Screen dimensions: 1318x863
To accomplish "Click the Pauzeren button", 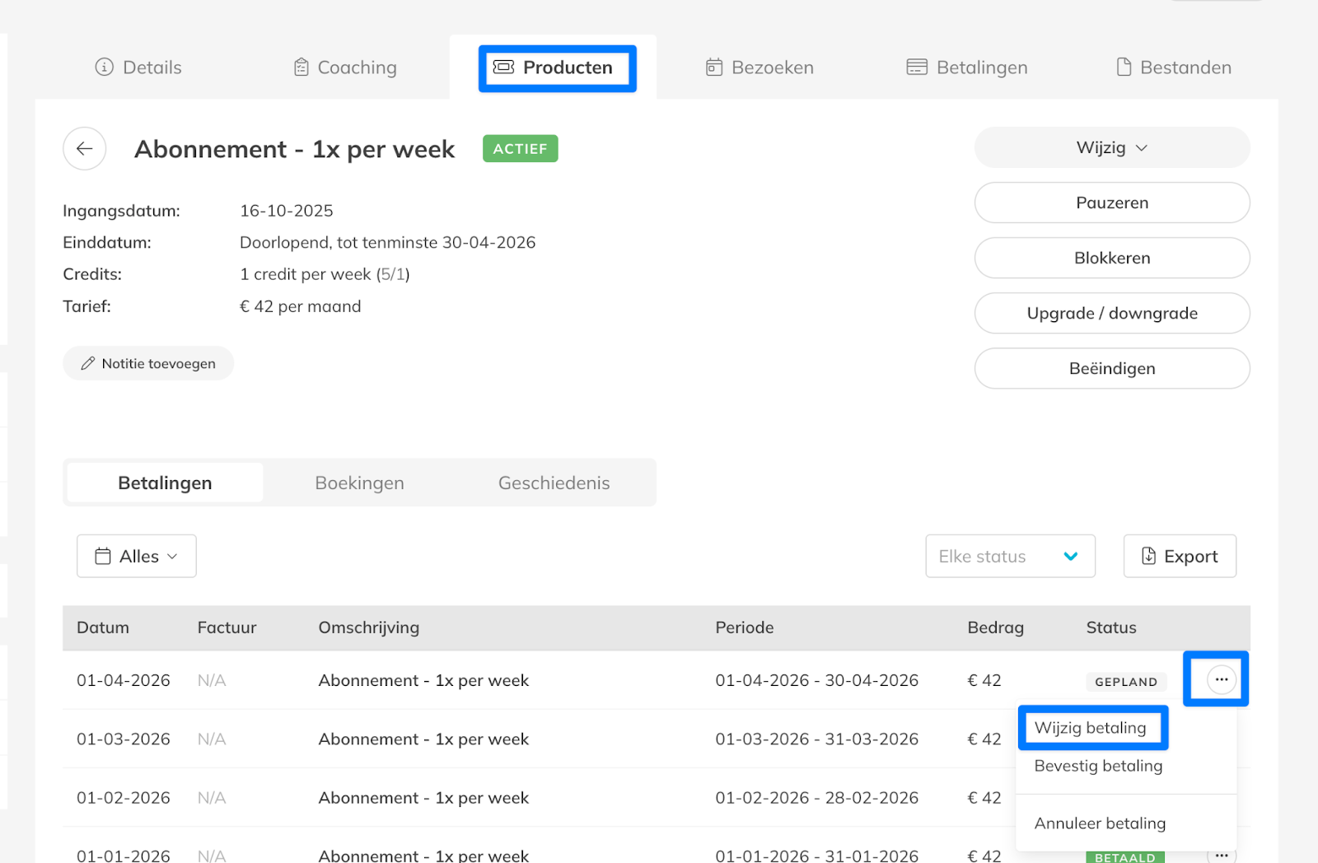I will (1112, 203).
